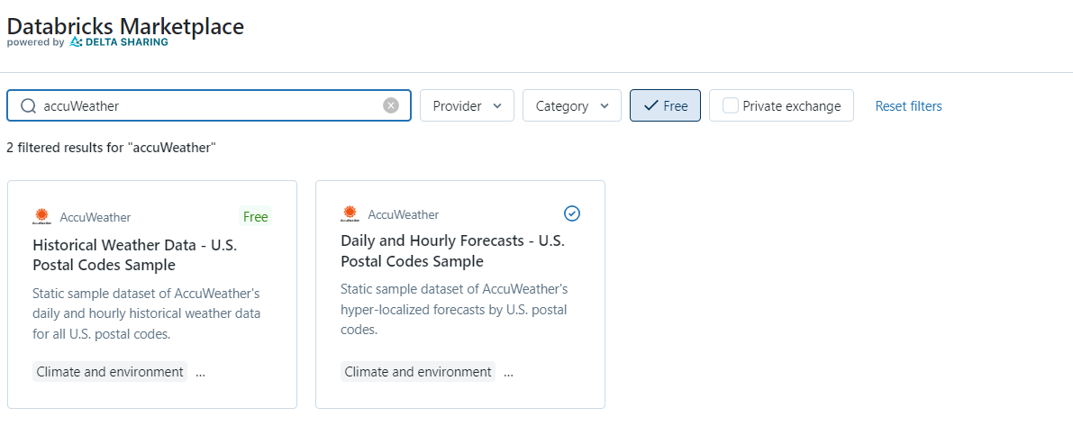The image size is (1073, 435).
Task: Click the Category dropdown chevron arrow
Action: tap(605, 106)
